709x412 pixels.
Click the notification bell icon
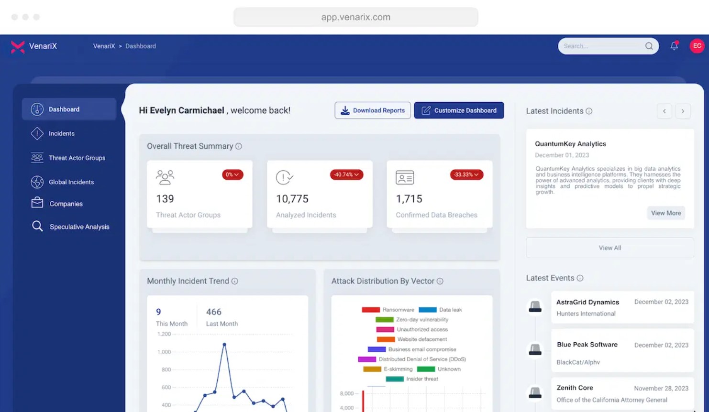674,46
